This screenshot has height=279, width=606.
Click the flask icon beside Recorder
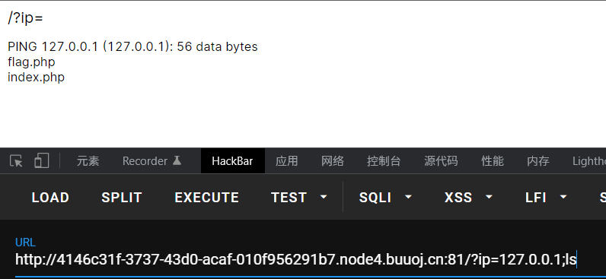coord(177,160)
